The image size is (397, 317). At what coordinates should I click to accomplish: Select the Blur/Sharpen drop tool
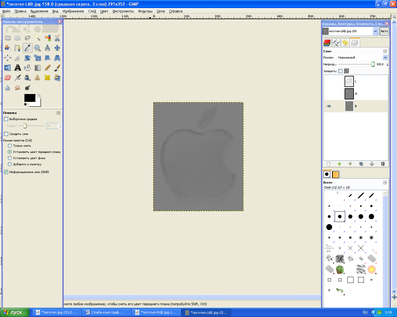click(8, 88)
